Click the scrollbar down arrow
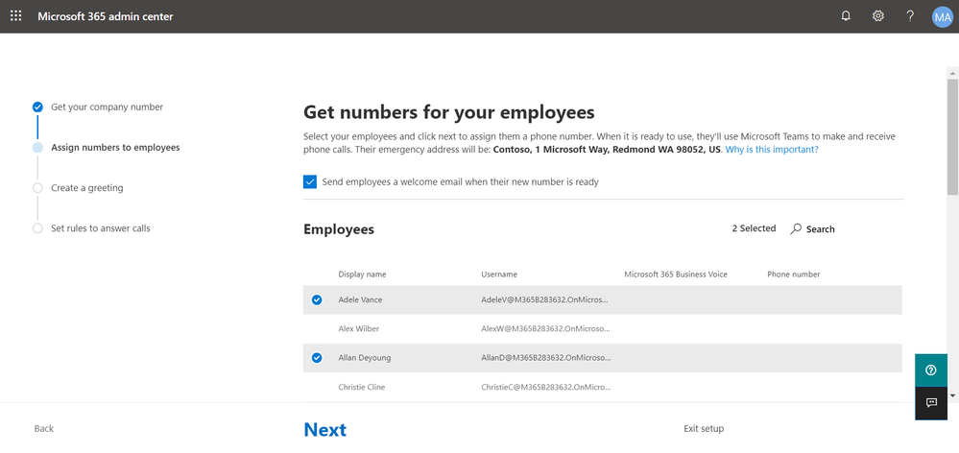 pyautogui.click(x=953, y=395)
